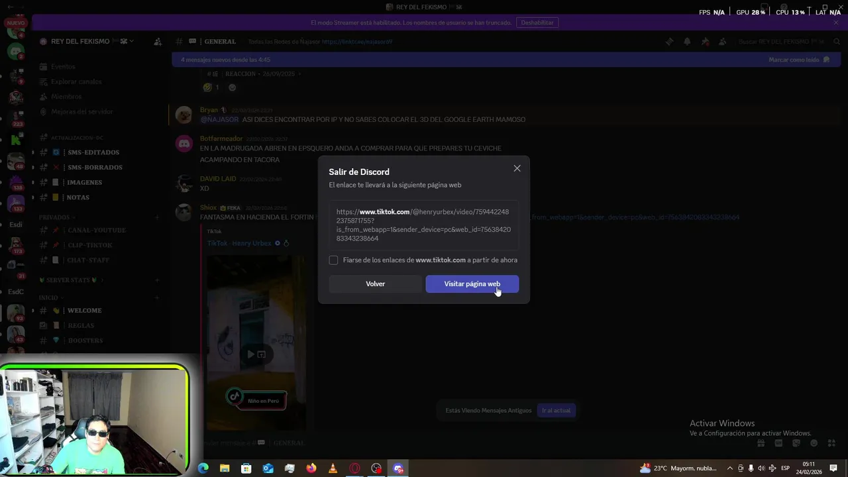This screenshot has height=477, width=848.
Task: Open Explorar canales in sidebar
Action: (x=101, y=81)
